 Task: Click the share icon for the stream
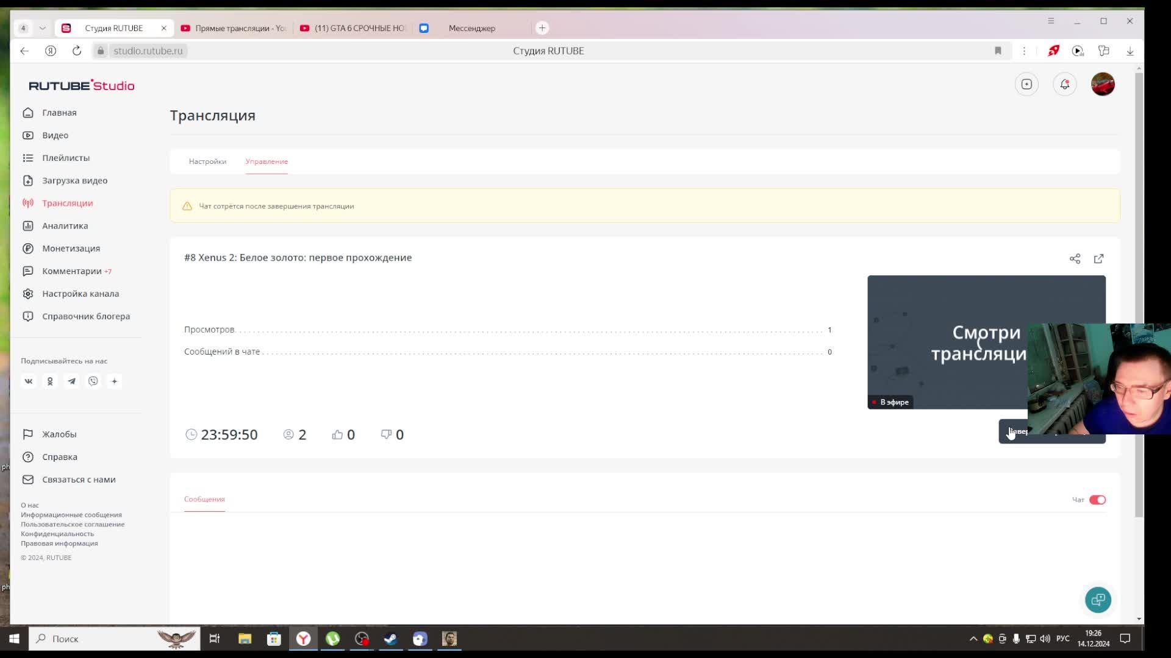point(1075,259)
